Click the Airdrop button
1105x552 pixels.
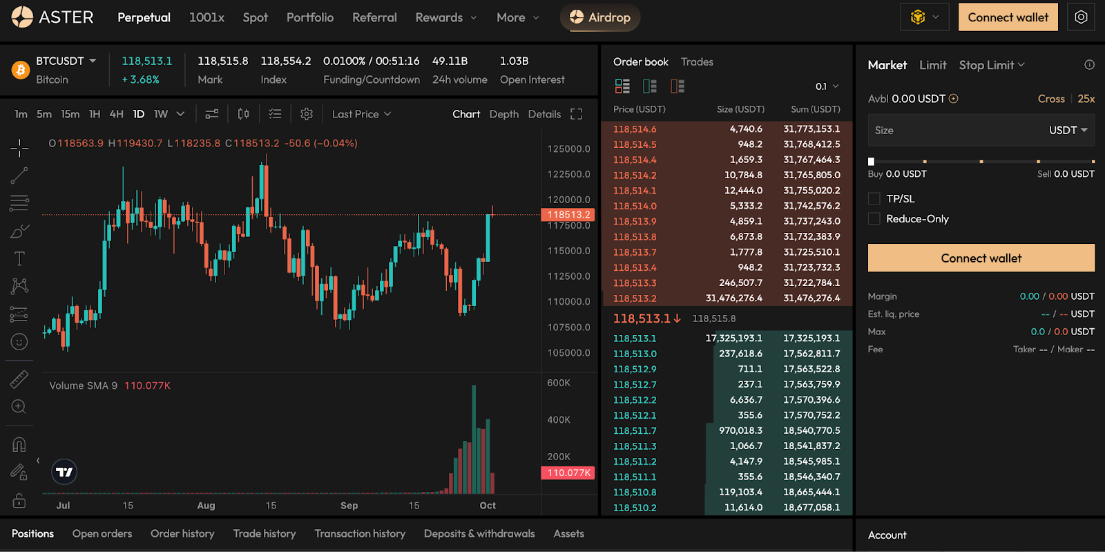[x=600, y=18]
